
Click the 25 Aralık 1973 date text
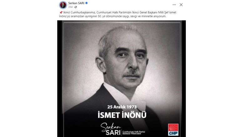122,107
